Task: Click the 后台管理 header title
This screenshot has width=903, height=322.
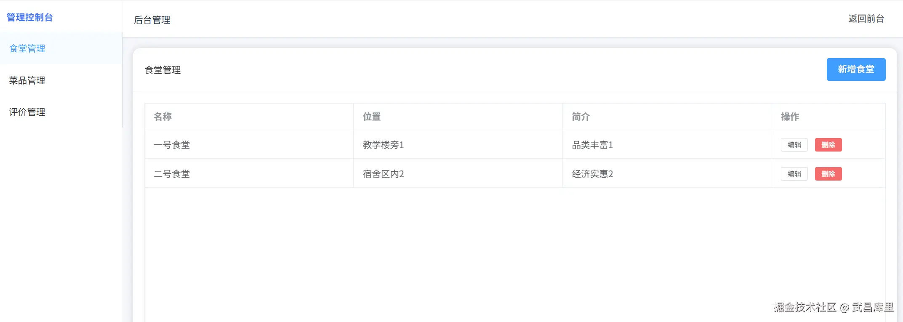Action: 152,20
